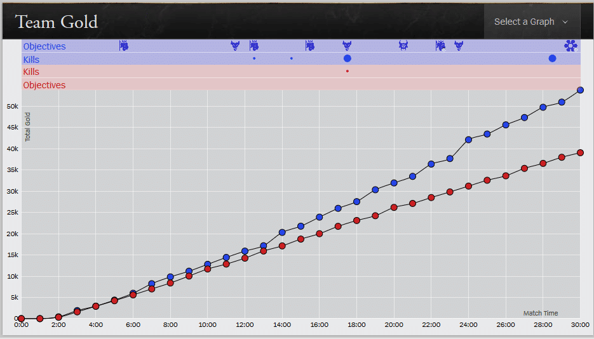The width and height of the screenshot is (594, 339).
Task: Click the first blue tower objective icon near 5:30
Action: (x=124, y=46)
